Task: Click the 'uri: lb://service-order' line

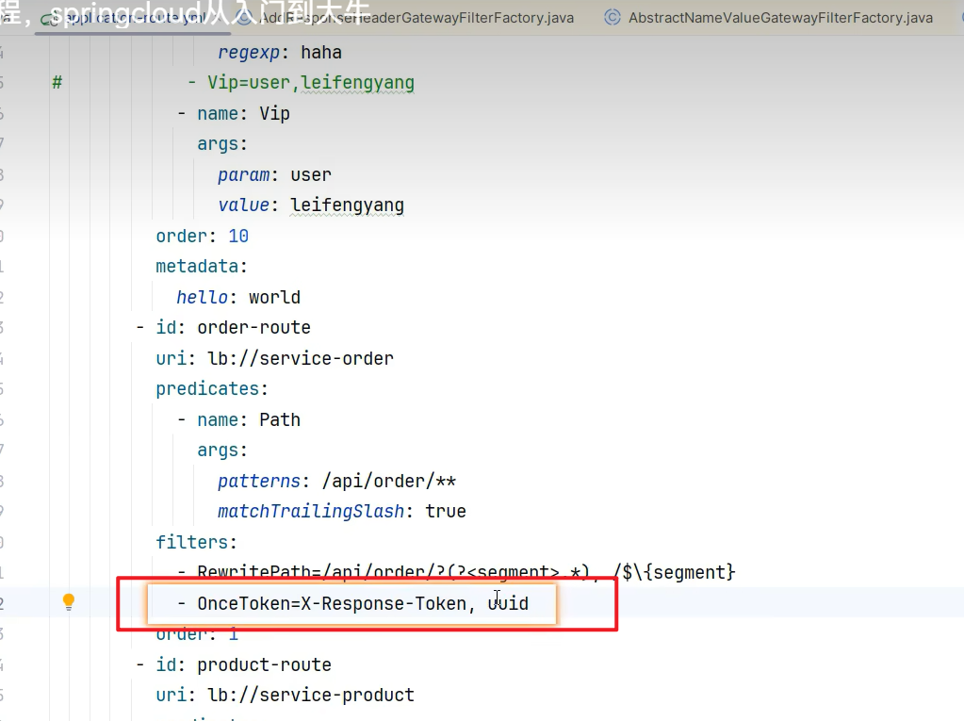Action: click(x=275, y=358)
